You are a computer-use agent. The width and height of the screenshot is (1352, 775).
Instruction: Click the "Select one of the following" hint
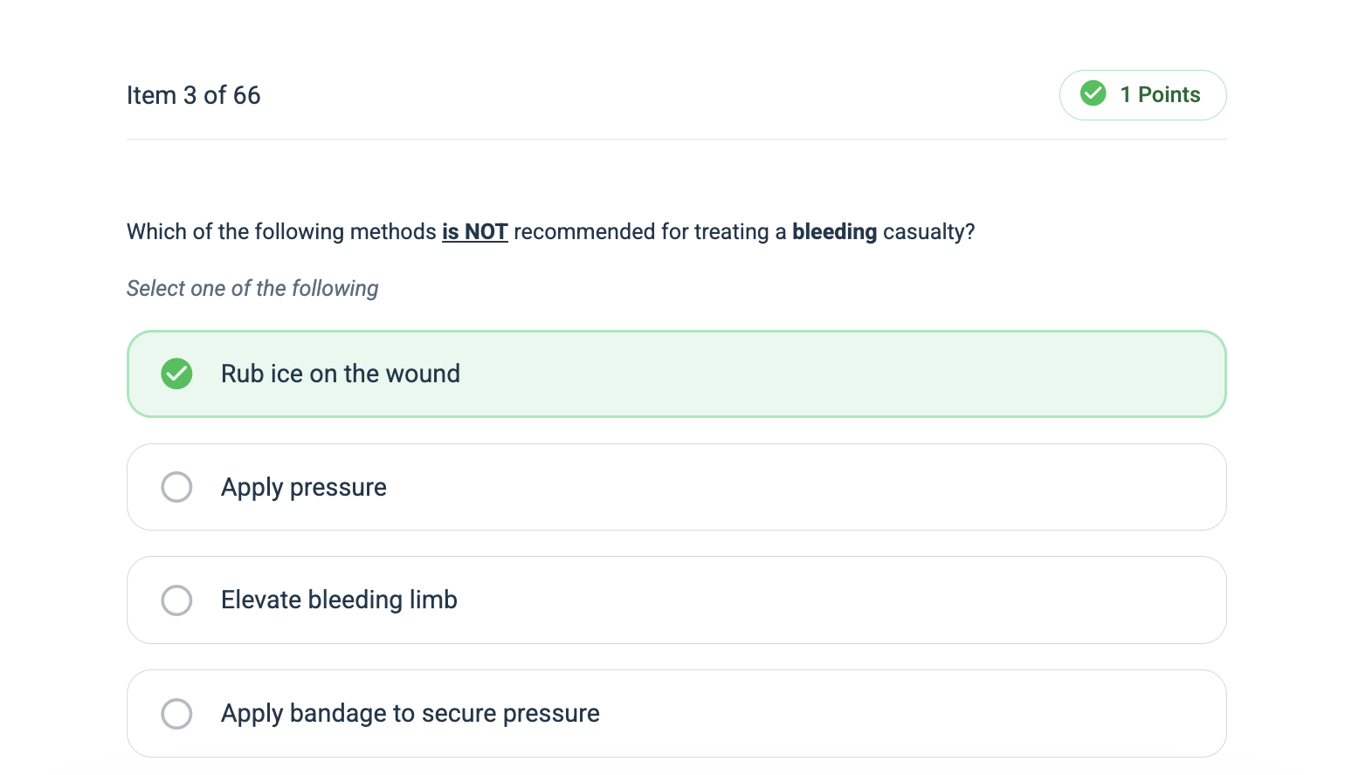click(x=252, y=289)
